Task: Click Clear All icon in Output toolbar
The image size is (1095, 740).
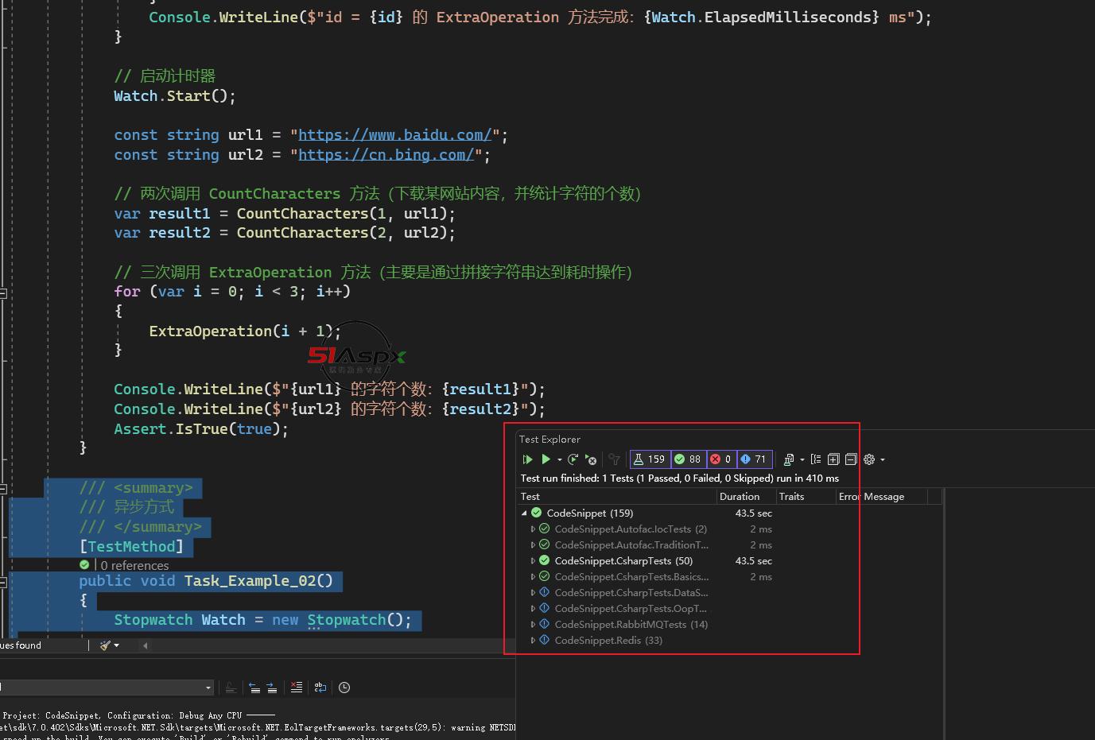Action: pyautogui.click(x=296, y=688)
